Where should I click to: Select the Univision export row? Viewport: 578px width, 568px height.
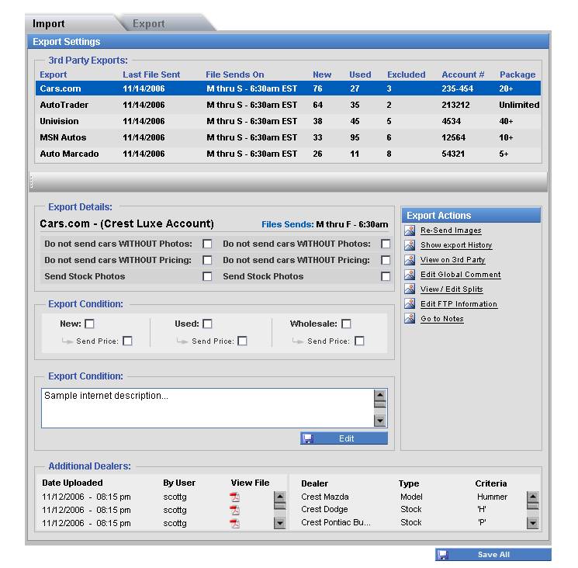pyautogui.click(x=289, y=121)
